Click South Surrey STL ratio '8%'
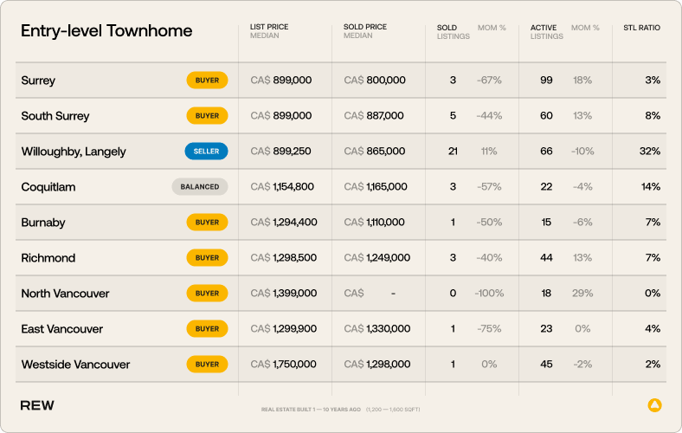The width and height of the screenshot is (682, 433). (653, 116)
